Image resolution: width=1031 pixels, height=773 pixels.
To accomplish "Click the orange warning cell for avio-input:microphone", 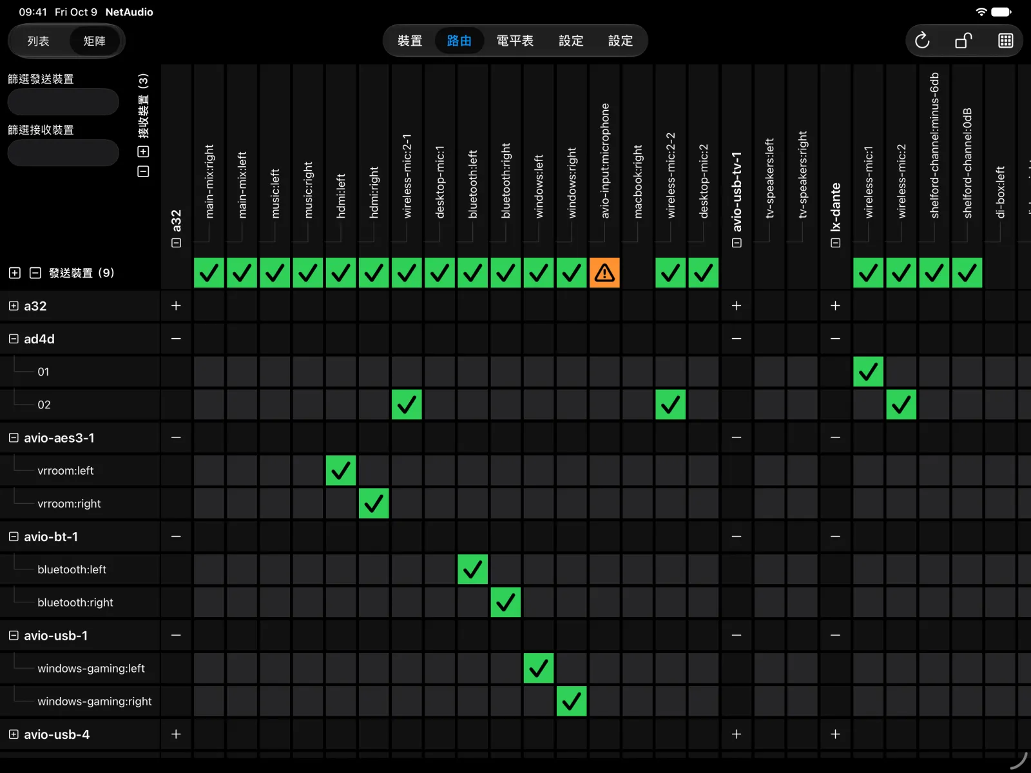I will click(x=604, y=272).
